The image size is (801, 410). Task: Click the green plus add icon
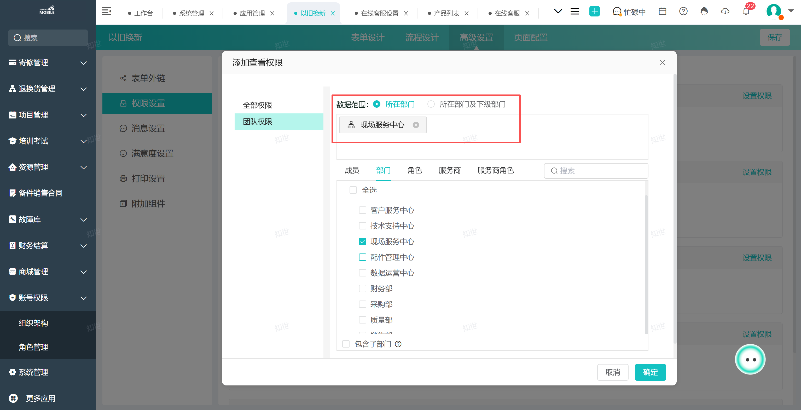(x=594, y=11)
